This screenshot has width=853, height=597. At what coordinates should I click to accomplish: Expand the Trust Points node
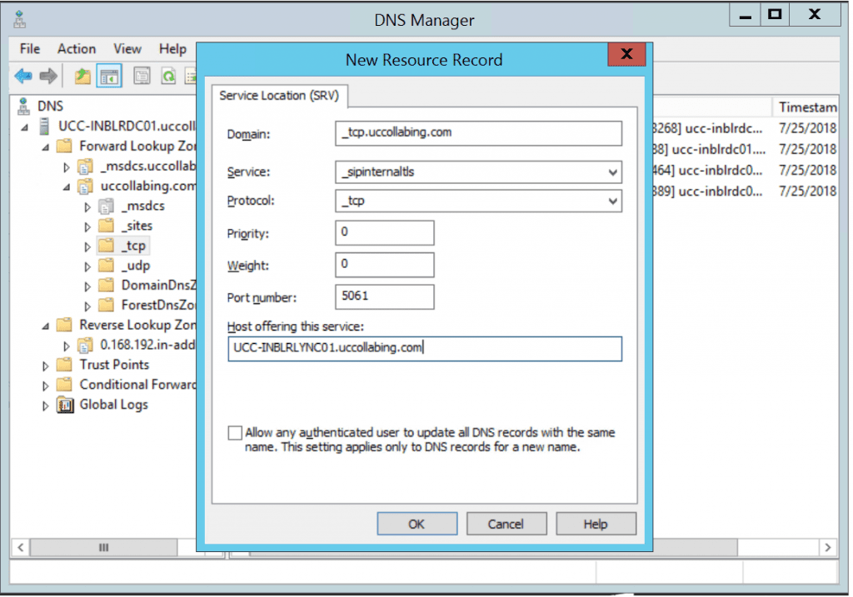(x=47, y=365)
